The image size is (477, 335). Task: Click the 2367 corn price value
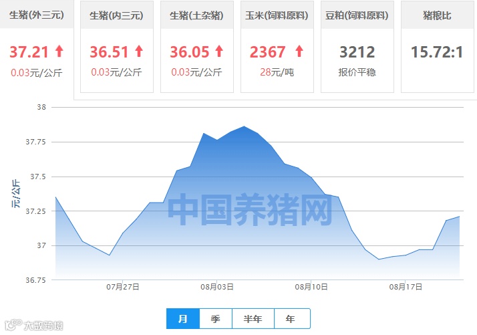click(x=268, y=51)
